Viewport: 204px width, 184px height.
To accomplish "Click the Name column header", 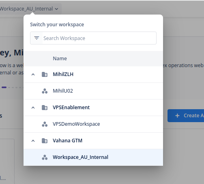I will click(60, 59).
